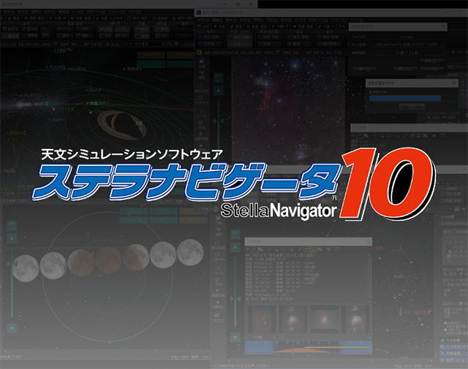Image resolution: width=468 pixels, height=369 pixels.
Task: Open 今日の星 link in right panel
Action: tap(453, 340)
